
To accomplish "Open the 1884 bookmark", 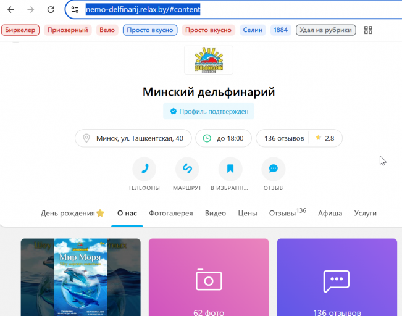I will 281,30.
